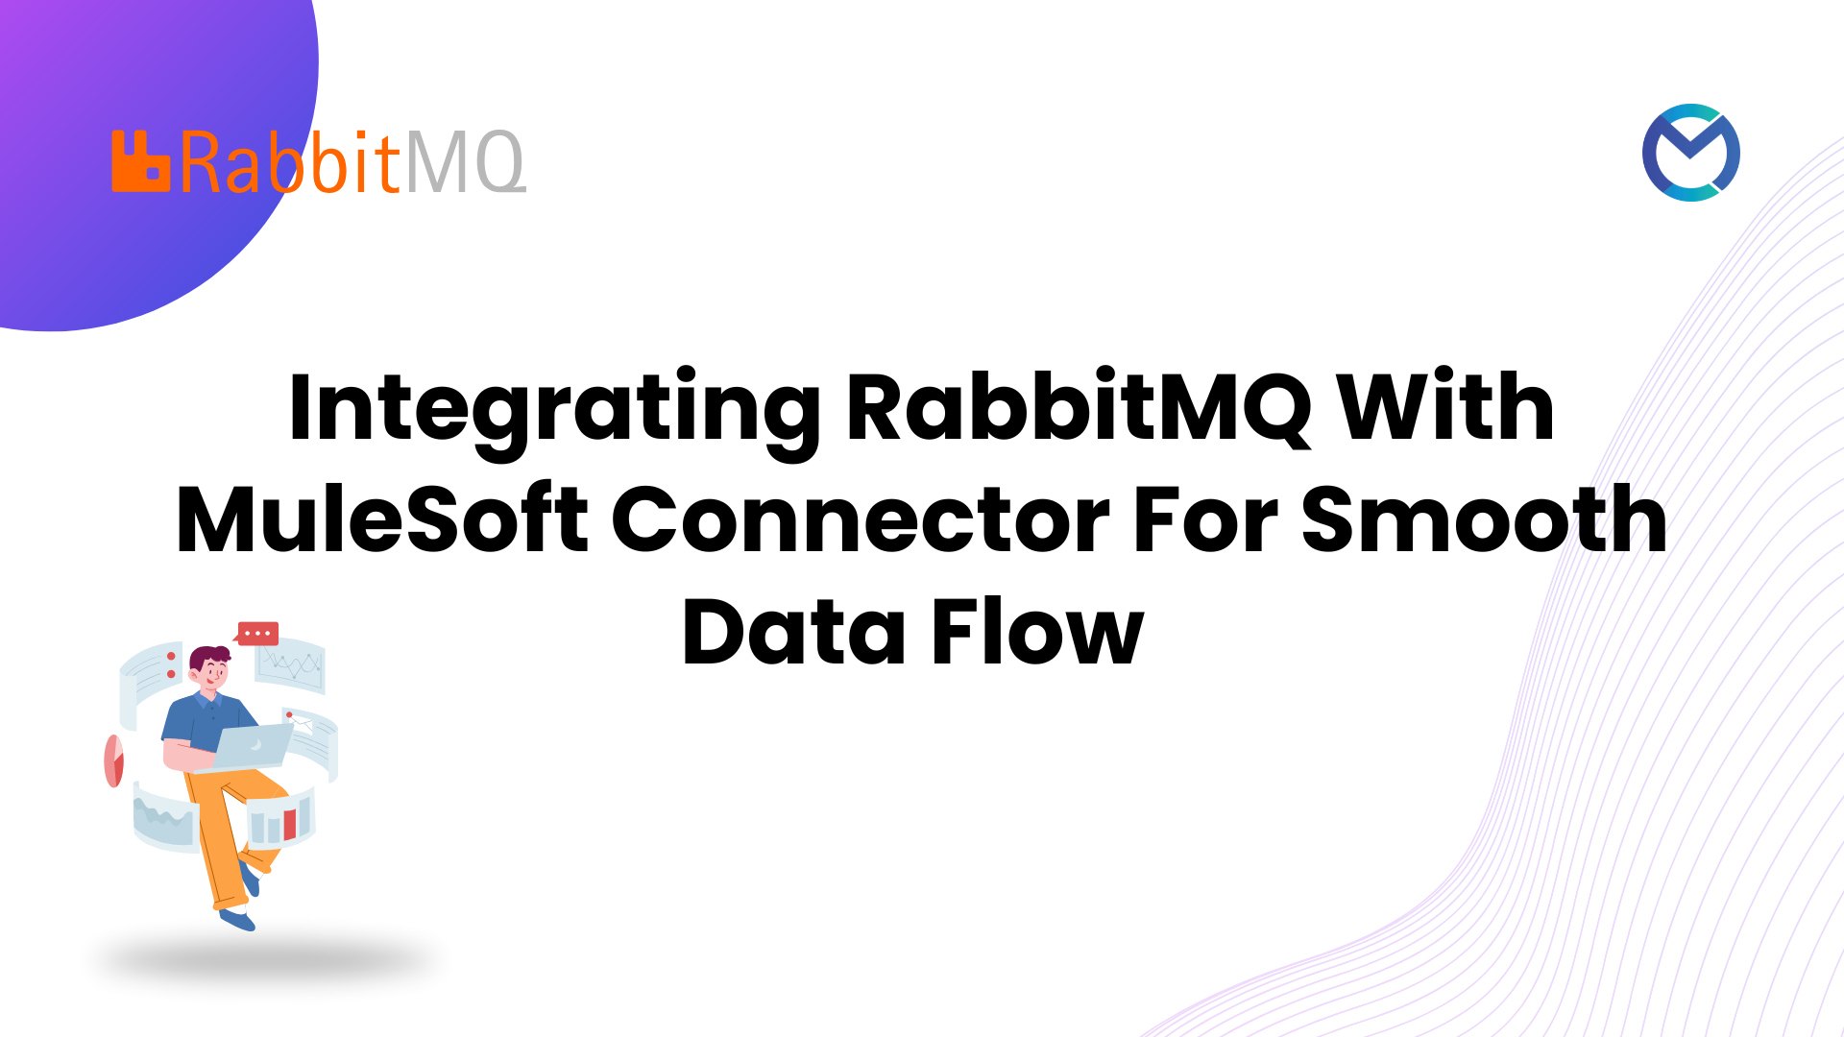Click the RabbitMQ logo icon
Screen dimensions: 1844x1037
128,158
